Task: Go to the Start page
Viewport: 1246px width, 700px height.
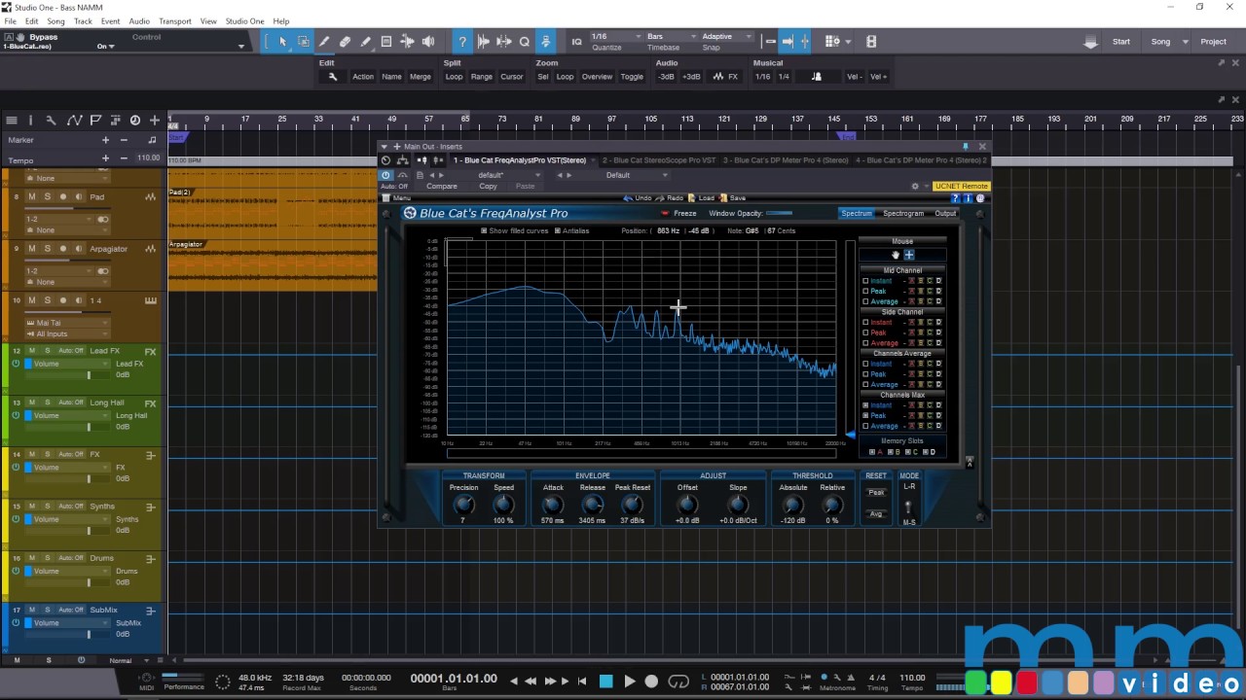Action: [x=1121, y=42]
